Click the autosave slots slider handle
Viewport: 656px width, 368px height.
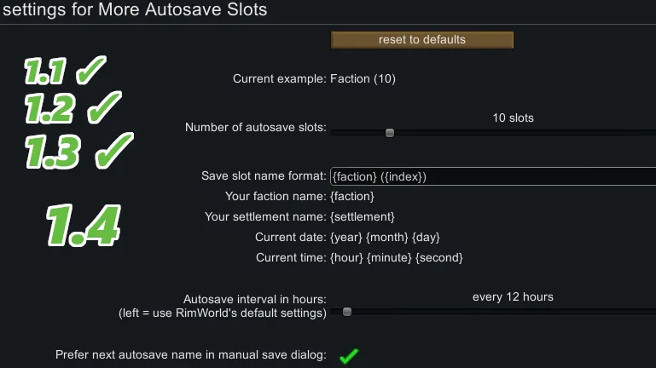tap(390, 132)
